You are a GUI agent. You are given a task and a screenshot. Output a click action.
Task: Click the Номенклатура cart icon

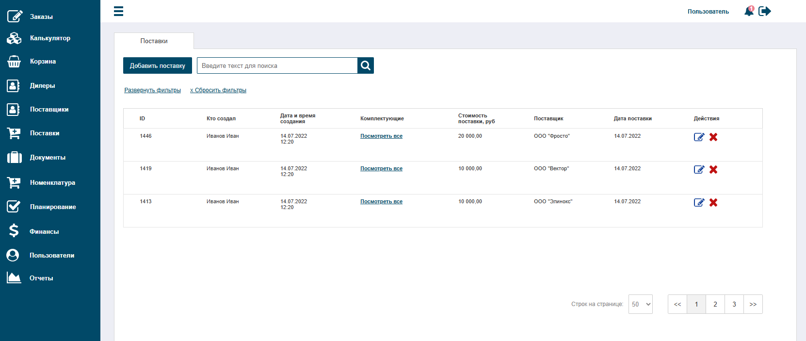[x=14, y=183]
